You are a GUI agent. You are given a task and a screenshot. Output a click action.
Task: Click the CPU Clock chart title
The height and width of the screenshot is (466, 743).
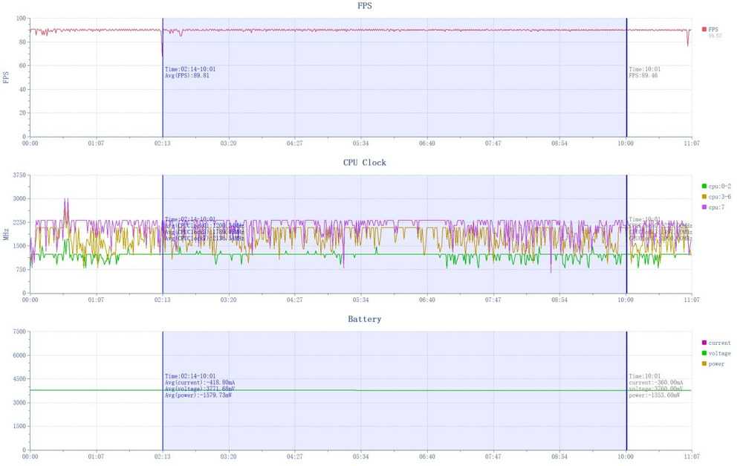pyautogui.click(x=365, y=162)
